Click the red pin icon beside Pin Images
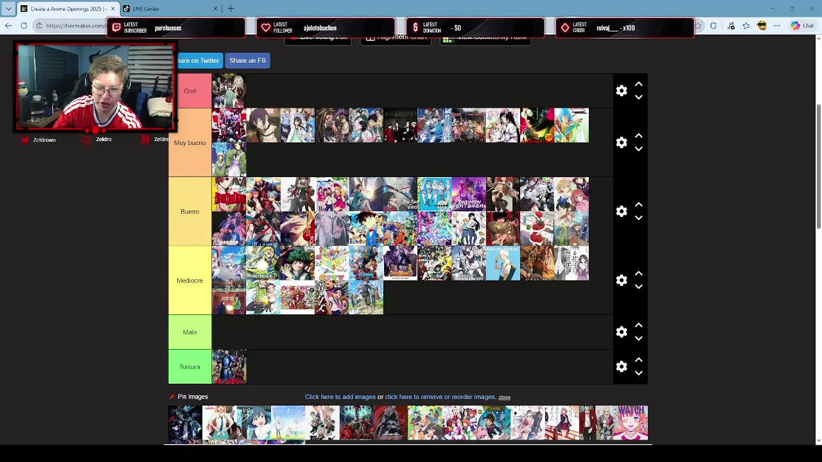The image size is (822, 462). click(171, 397)
